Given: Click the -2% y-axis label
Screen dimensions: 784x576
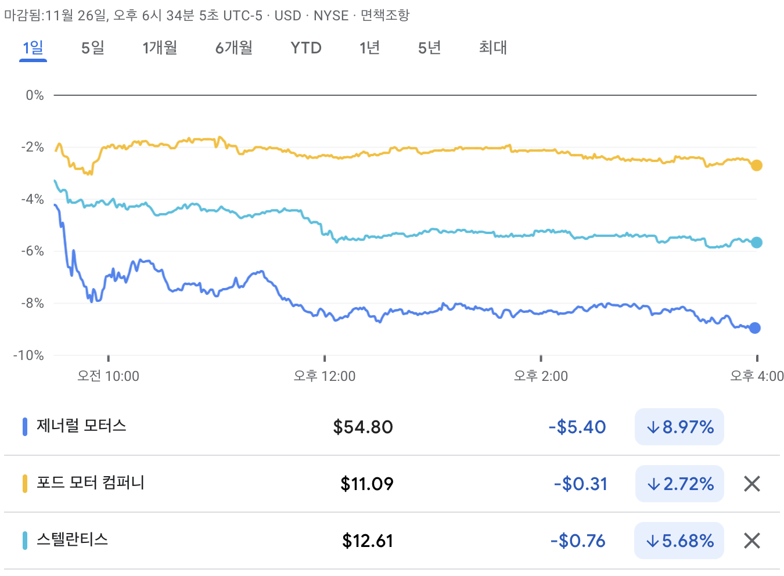Looking at the screenshot, I should tap(33, 147).
